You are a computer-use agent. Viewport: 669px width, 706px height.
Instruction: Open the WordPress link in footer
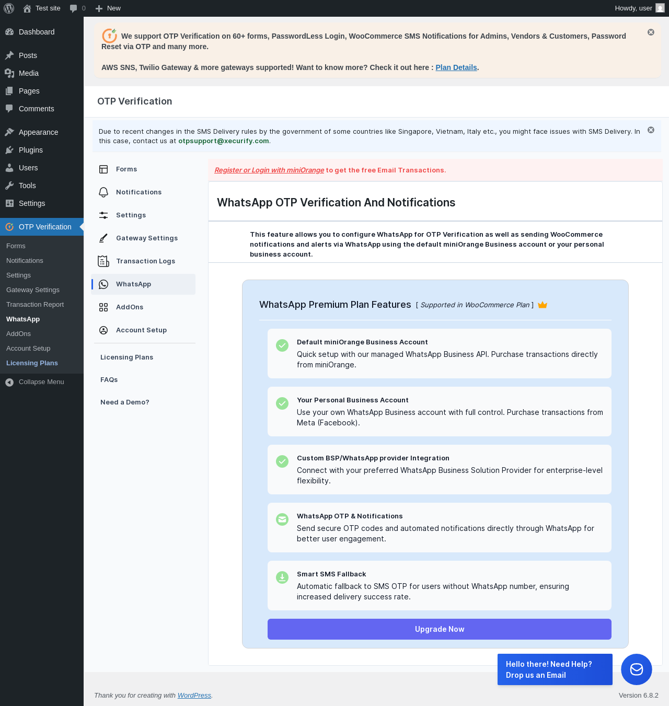coord(194,696)
